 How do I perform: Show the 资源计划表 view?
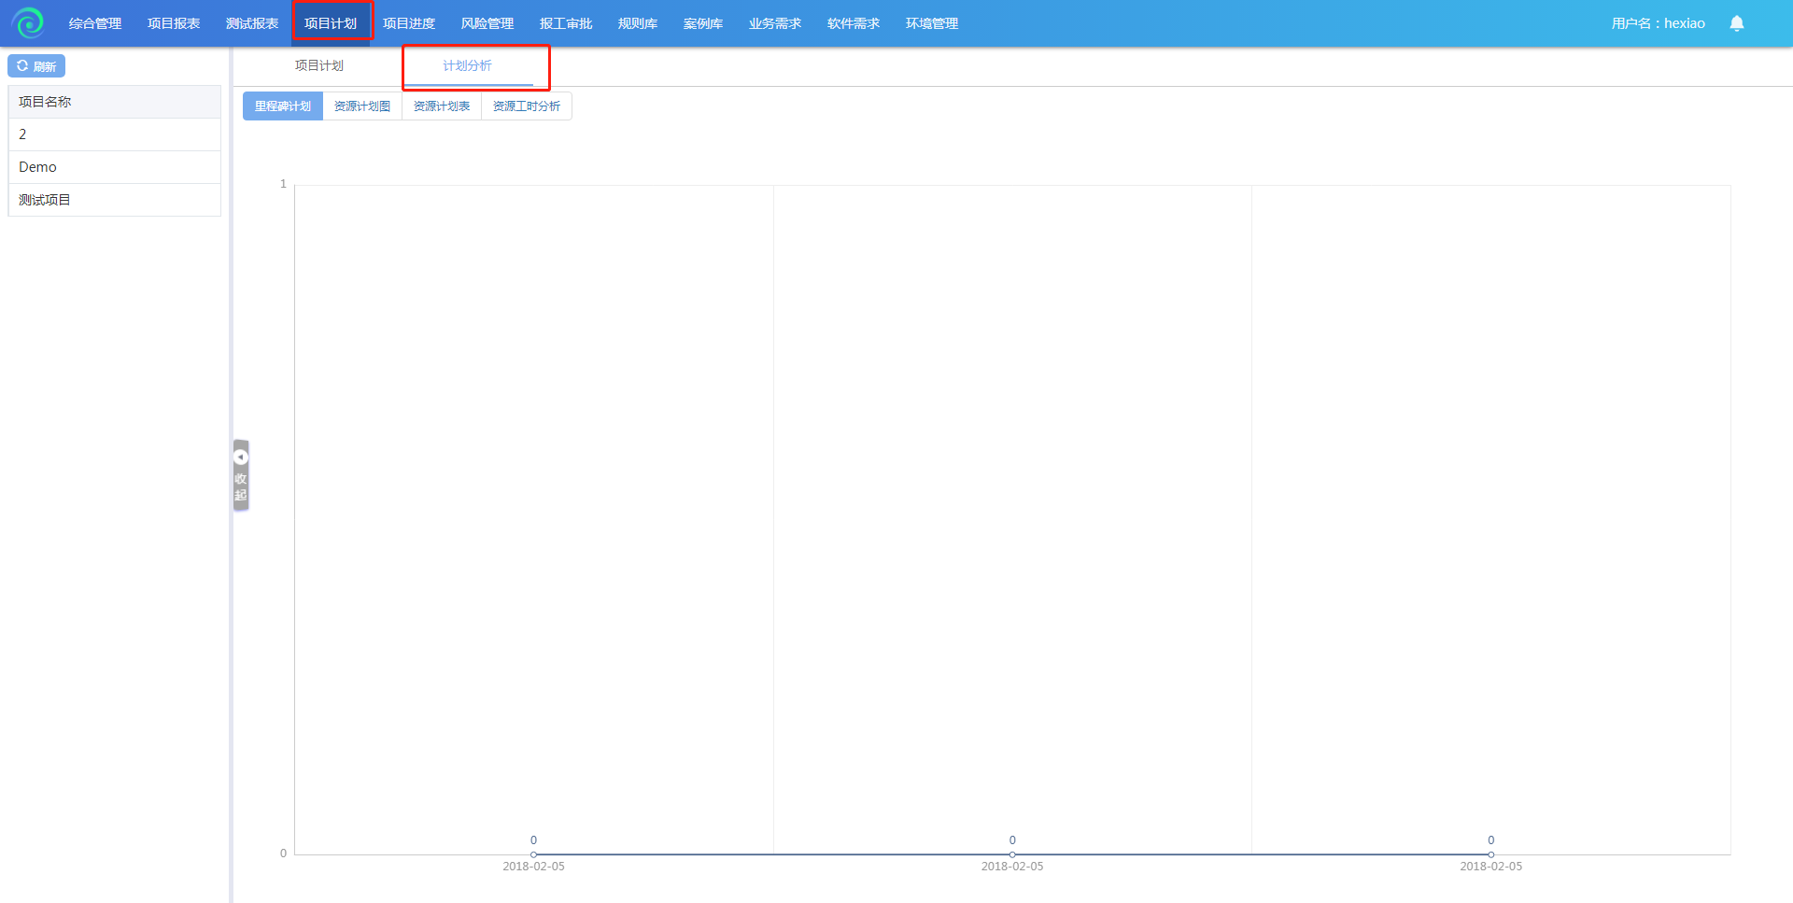tap(442, 106)
